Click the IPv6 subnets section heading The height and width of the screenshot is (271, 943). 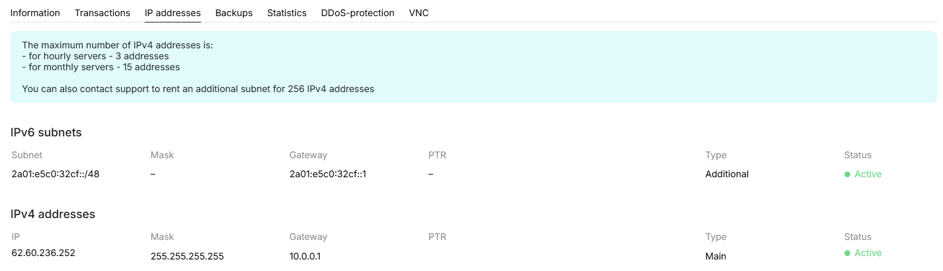coord(46,132)
